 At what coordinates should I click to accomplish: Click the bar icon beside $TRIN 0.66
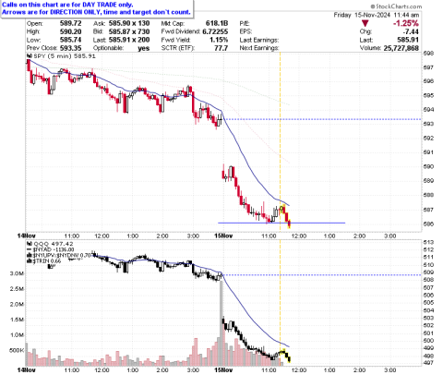30,260
